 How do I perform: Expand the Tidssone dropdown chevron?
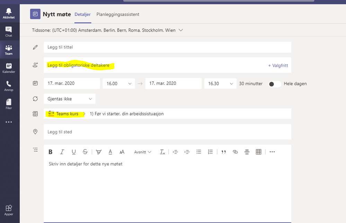(x=181, y=30)
